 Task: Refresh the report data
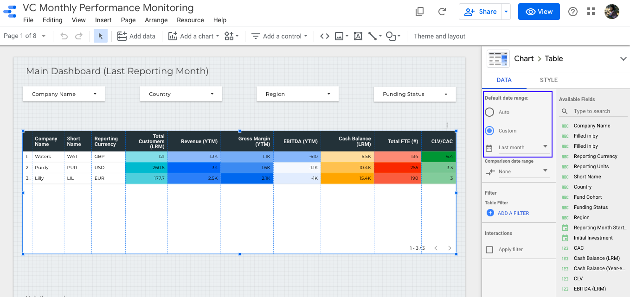(x=442, y=12)
